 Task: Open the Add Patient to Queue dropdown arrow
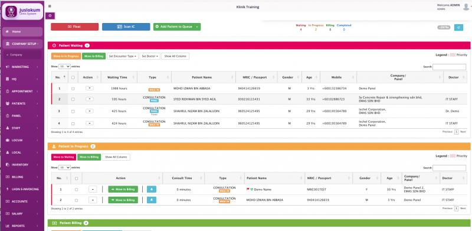[197, 27]
